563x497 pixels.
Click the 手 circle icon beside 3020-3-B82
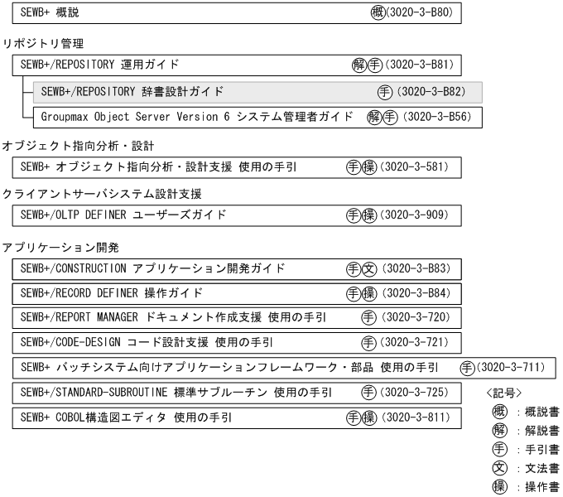pos(384,92)
